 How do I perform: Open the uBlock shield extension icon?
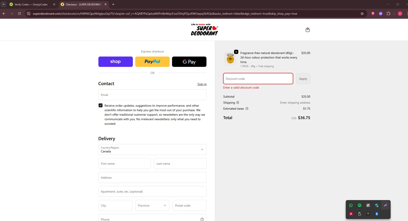coord(373,14)
